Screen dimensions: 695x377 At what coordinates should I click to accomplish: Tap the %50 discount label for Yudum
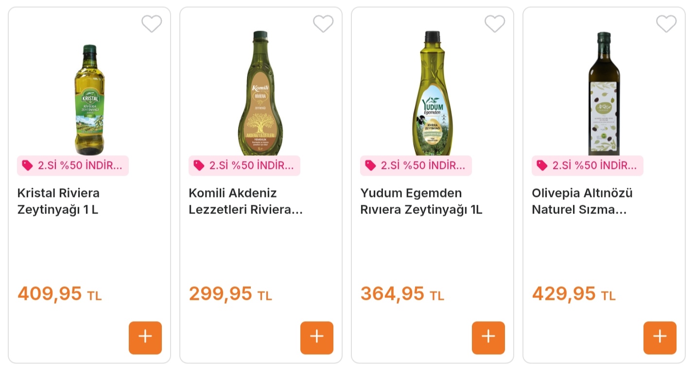pyautogui.click(x=416, y=165)
